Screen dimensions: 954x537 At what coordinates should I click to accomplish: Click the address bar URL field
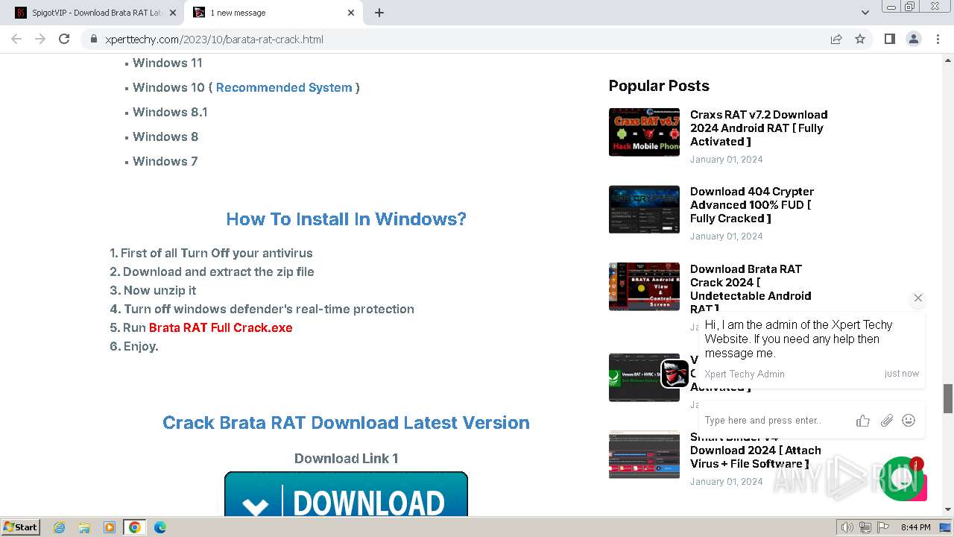(462, 39)
